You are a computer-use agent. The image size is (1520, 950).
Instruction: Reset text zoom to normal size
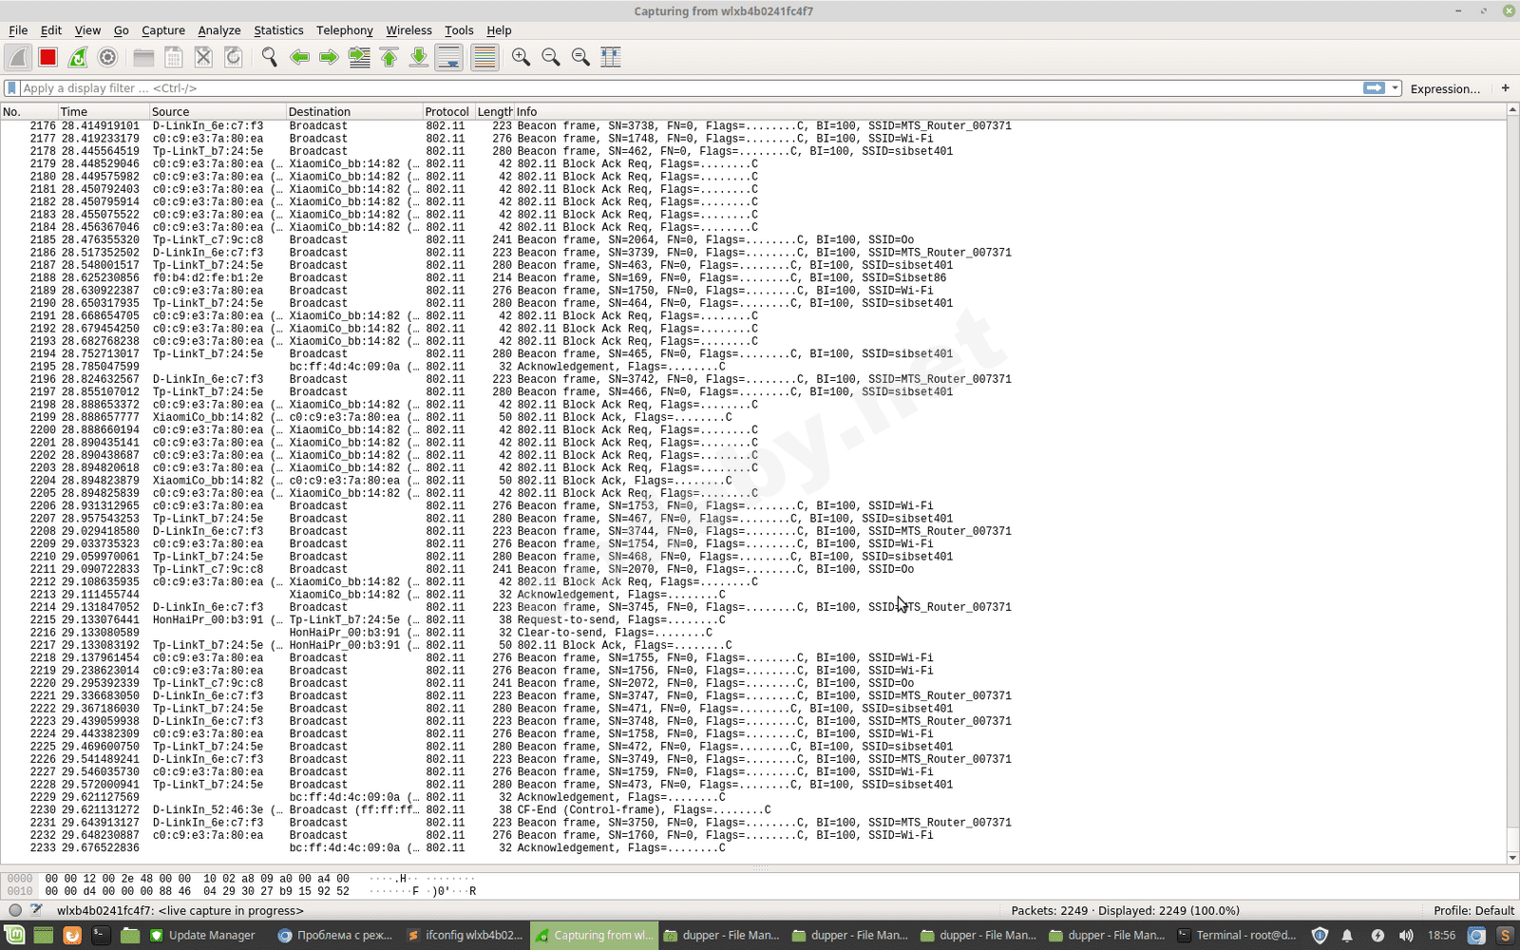(580, 57)
